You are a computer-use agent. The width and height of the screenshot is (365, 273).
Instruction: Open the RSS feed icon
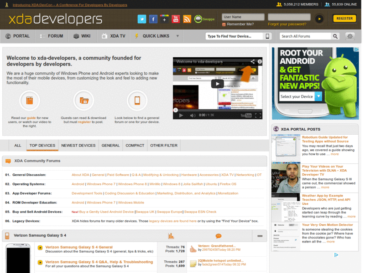tap(187, 19)
